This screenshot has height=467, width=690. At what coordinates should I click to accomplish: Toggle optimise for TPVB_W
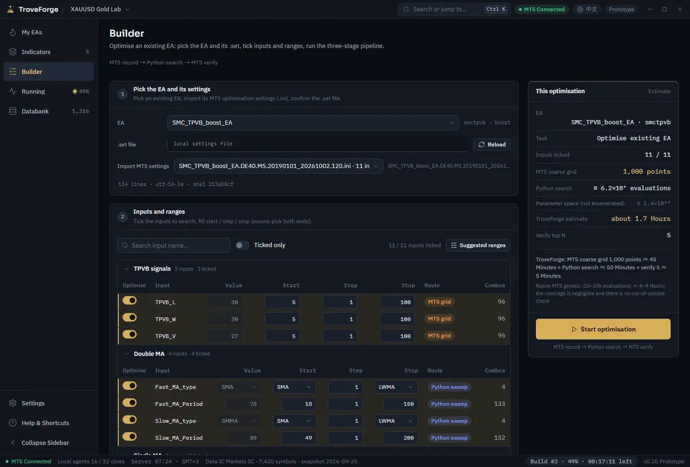(129, 317)
